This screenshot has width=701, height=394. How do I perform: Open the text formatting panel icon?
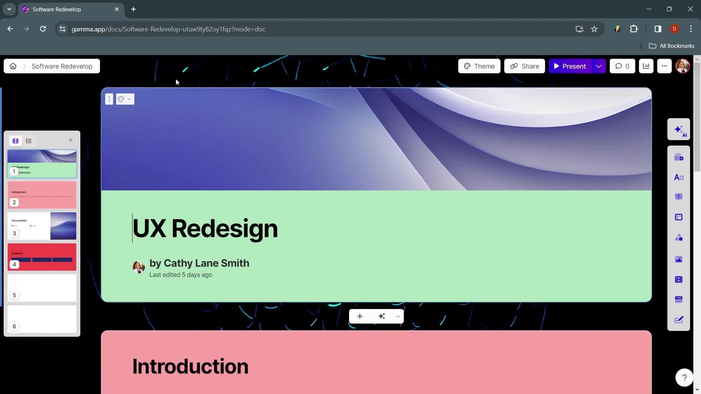click(679, 177)
